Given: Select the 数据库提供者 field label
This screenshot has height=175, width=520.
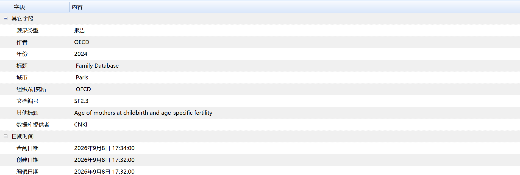Looking at the screenshot, I should click(x=33, y=125).
